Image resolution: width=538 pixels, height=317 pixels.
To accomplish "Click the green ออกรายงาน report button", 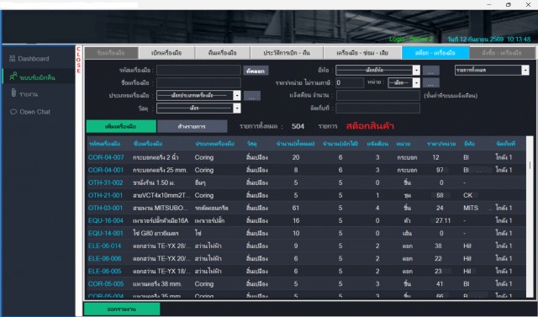I will (x=122, y=309).
